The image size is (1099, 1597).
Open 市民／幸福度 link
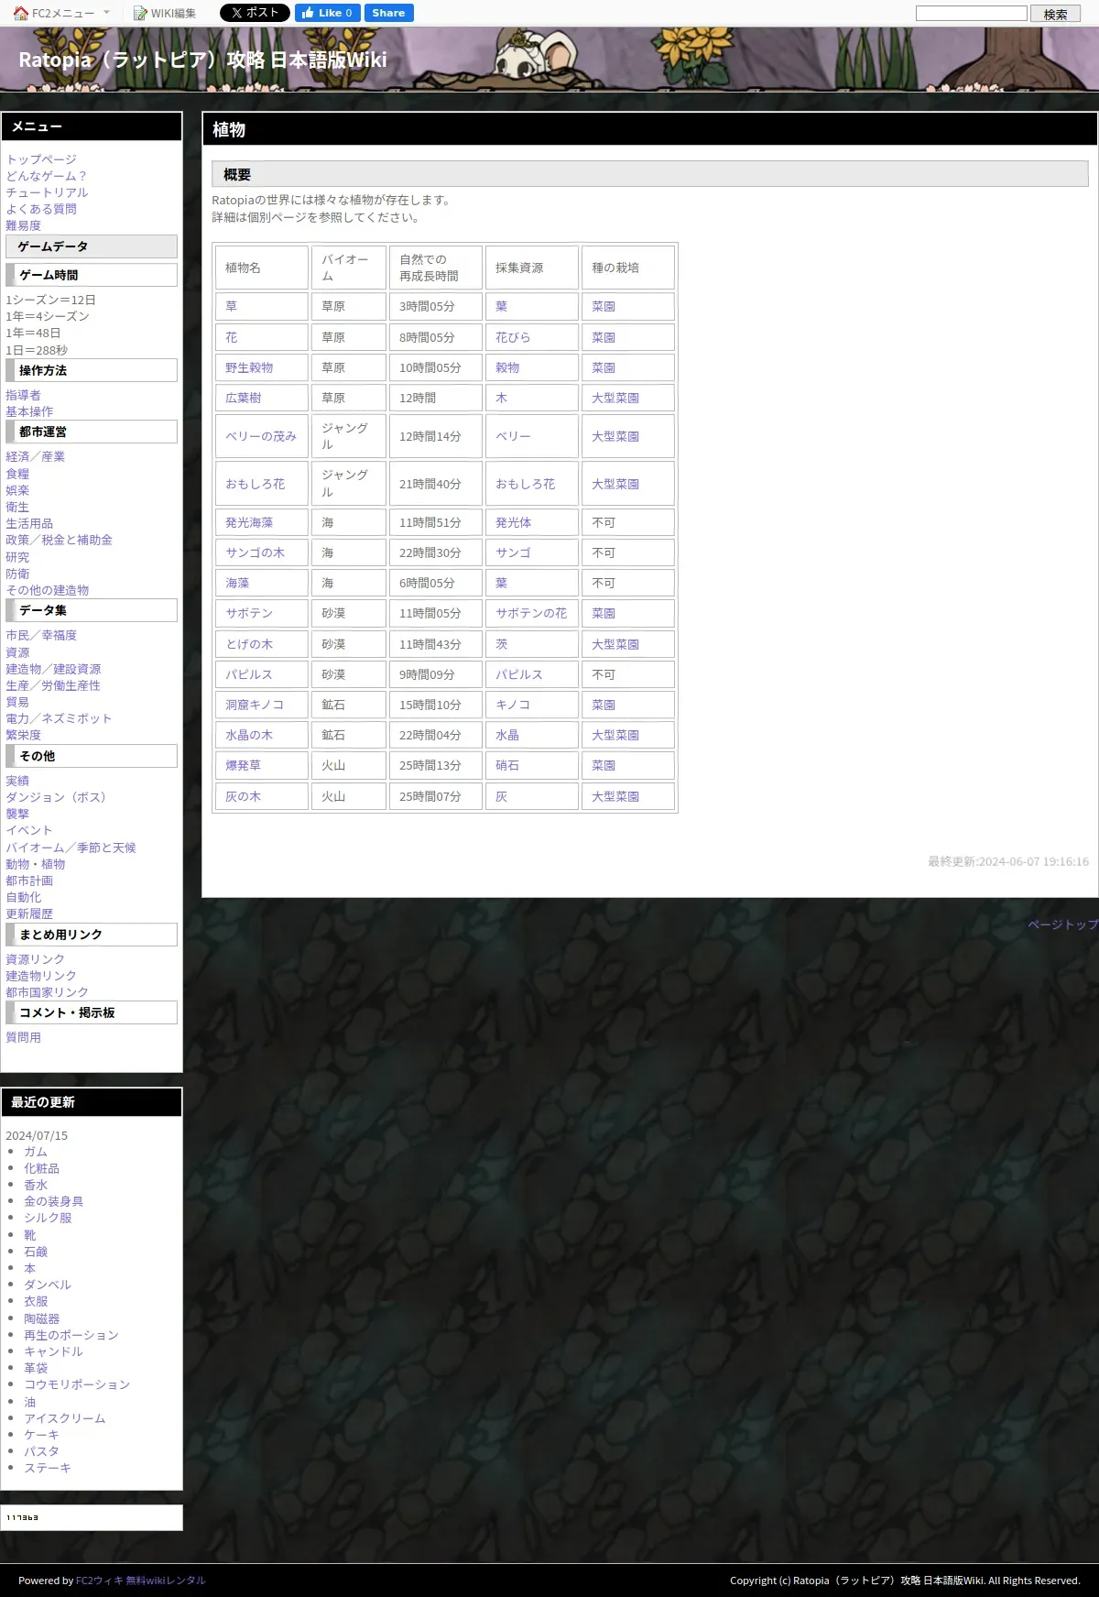click(41, 635)
